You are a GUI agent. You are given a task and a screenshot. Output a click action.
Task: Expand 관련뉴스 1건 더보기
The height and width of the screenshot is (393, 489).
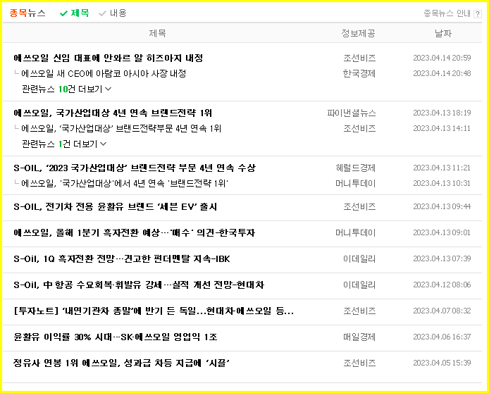pyautogui.click(x=64, y=144)
